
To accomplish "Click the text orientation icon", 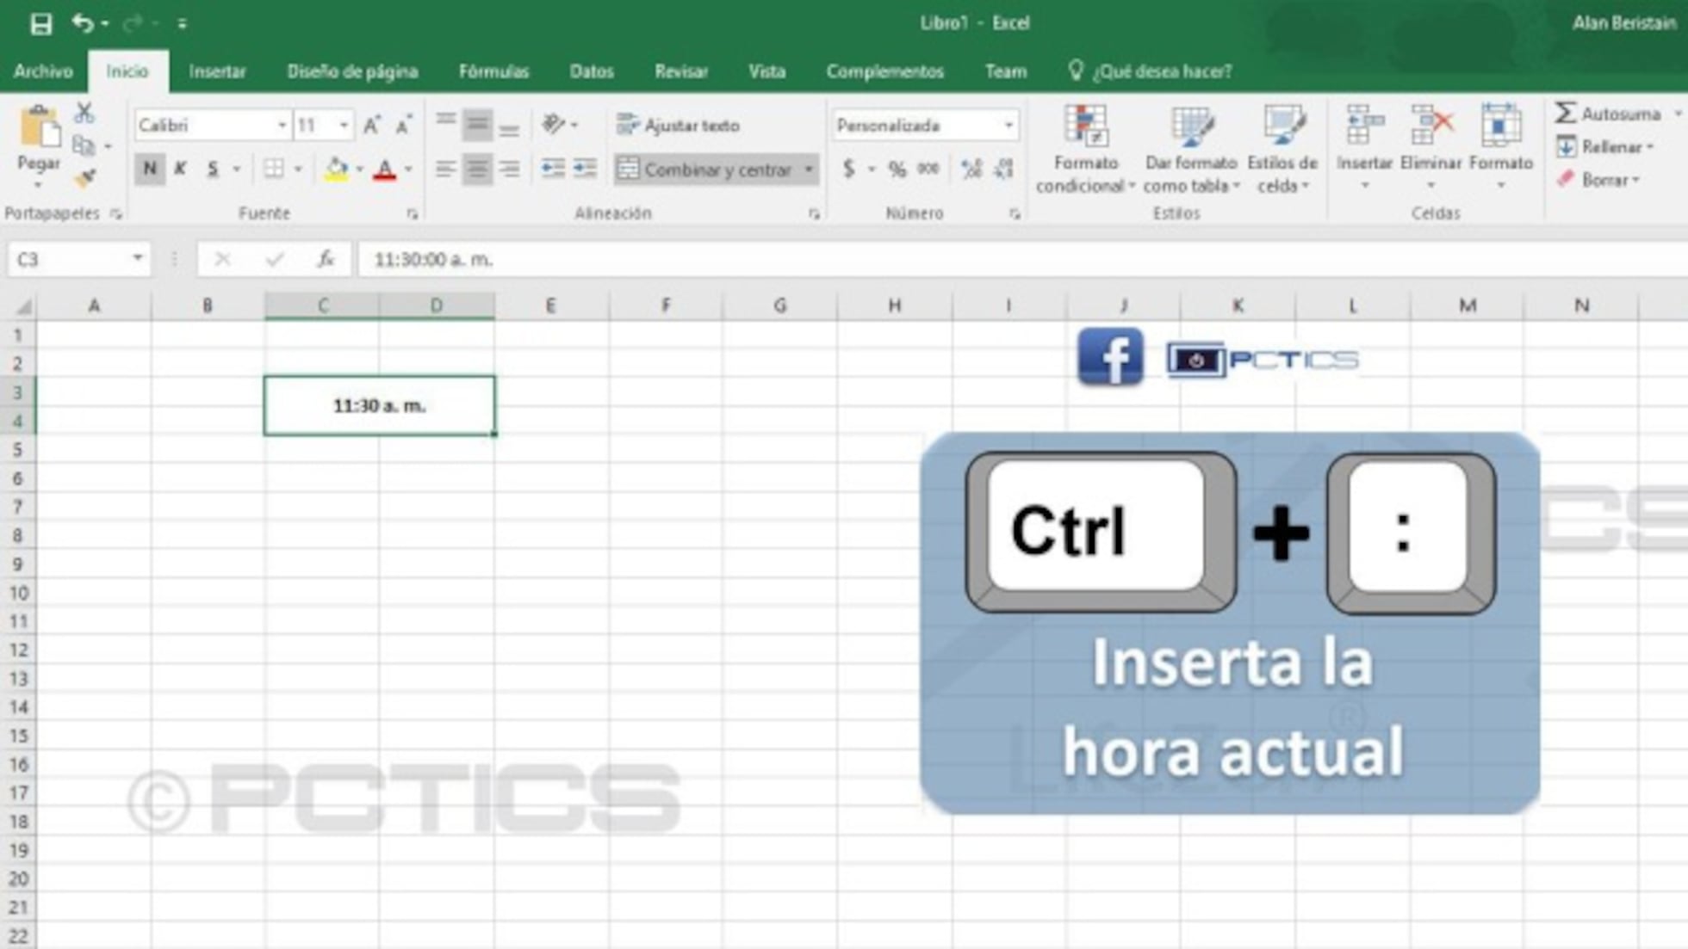I will click(x=552, y=125).
